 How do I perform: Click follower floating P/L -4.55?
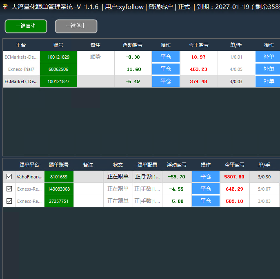177,189
